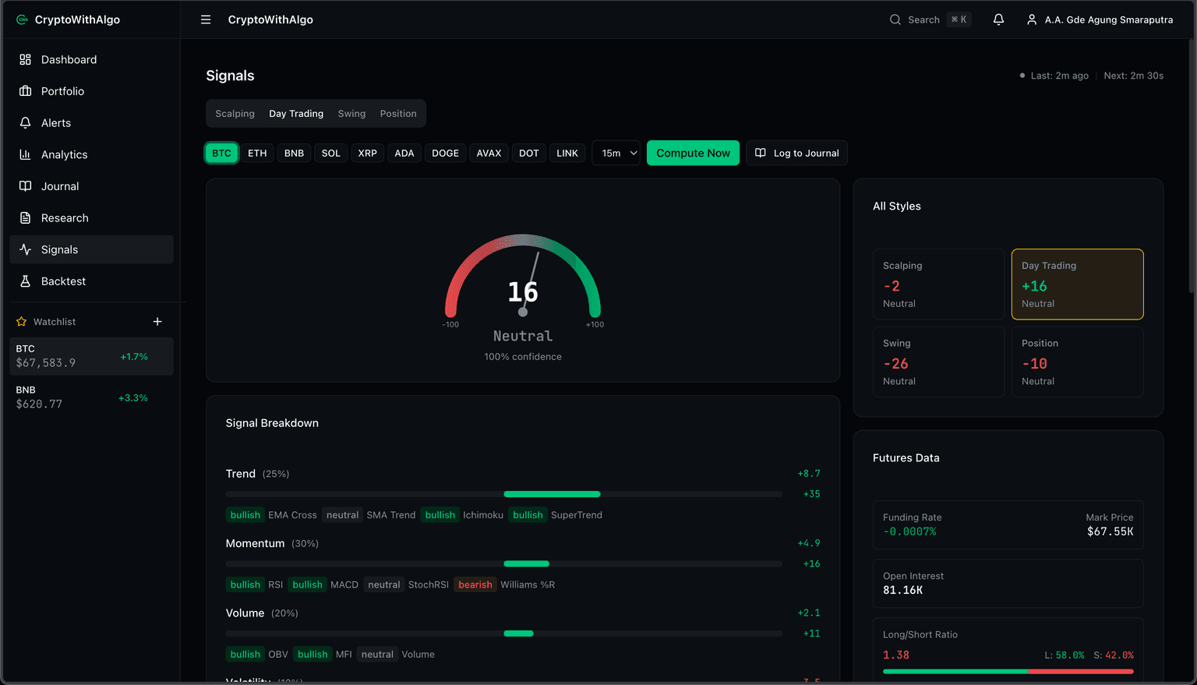The width and height of the screenshot is (1197, 685).
Task: Switch signal style to Scalping
Action: point(234,113)
